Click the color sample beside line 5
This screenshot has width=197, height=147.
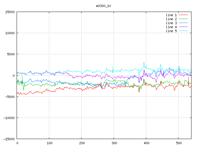183,31
